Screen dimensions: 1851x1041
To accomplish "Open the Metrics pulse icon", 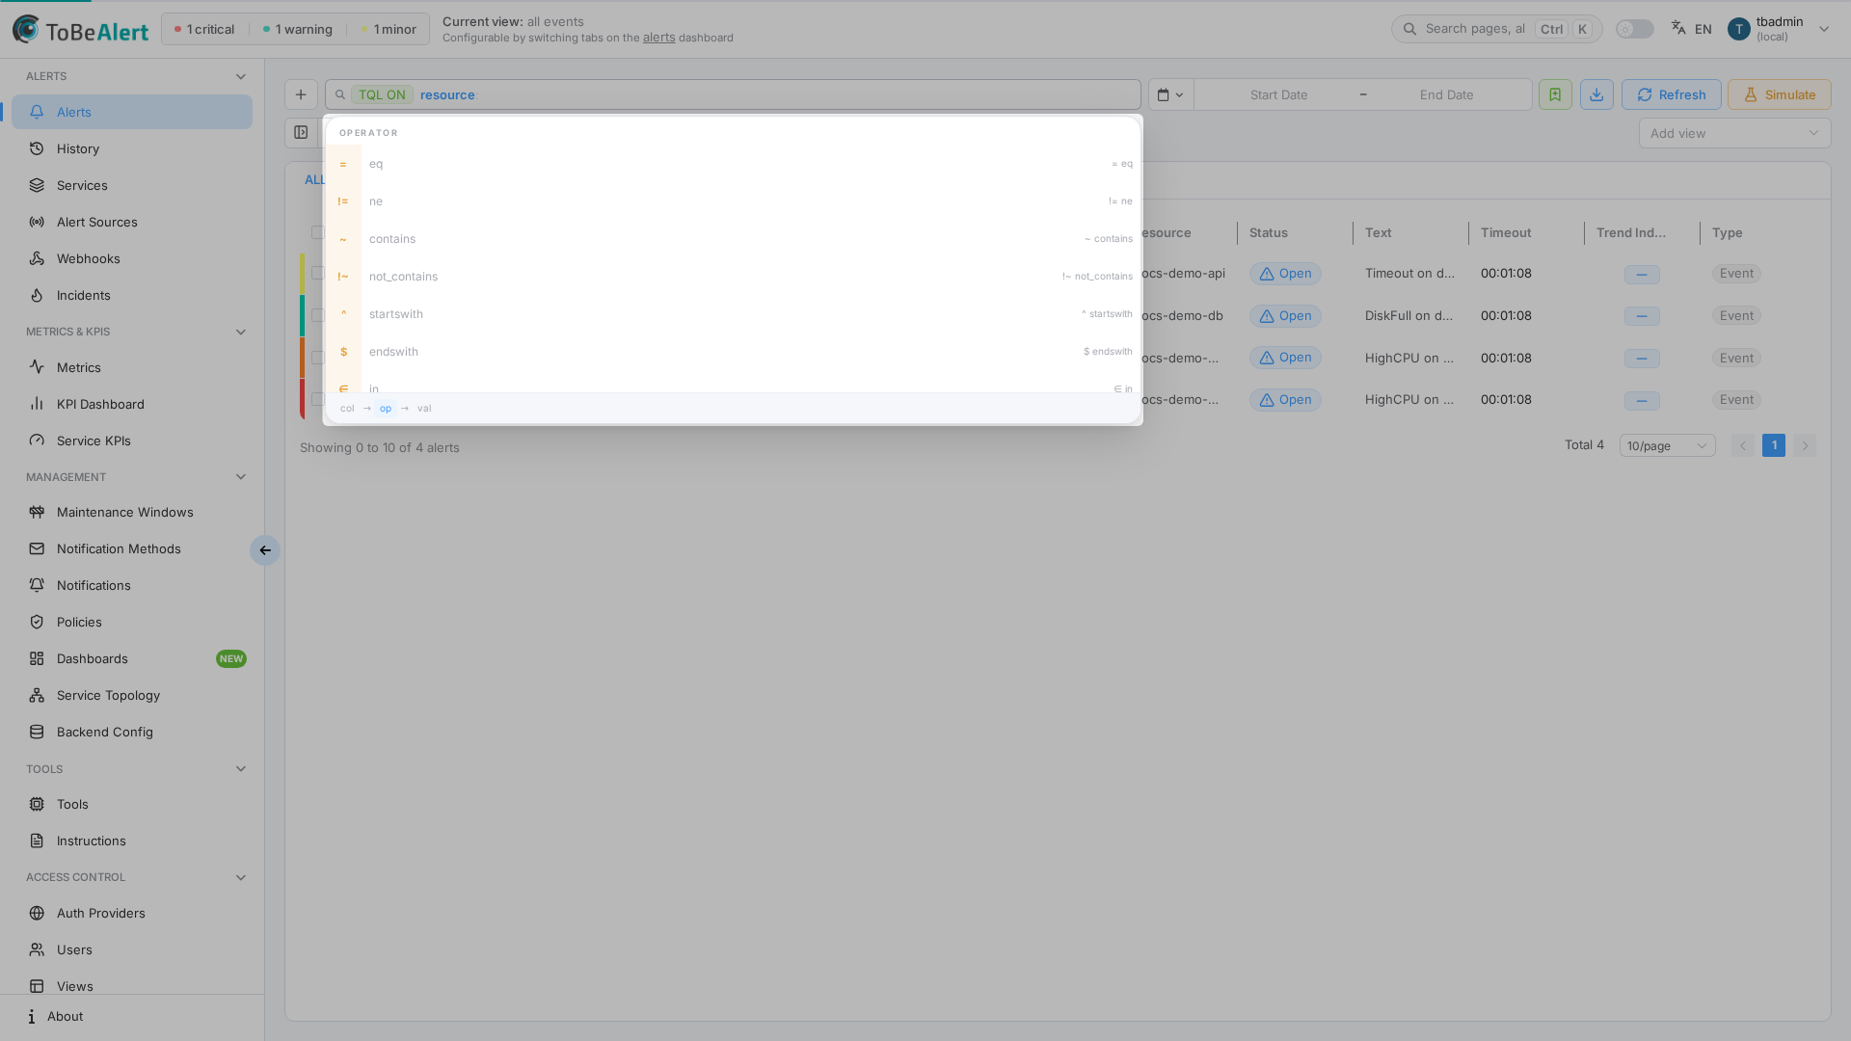I will tap(37, 367).
